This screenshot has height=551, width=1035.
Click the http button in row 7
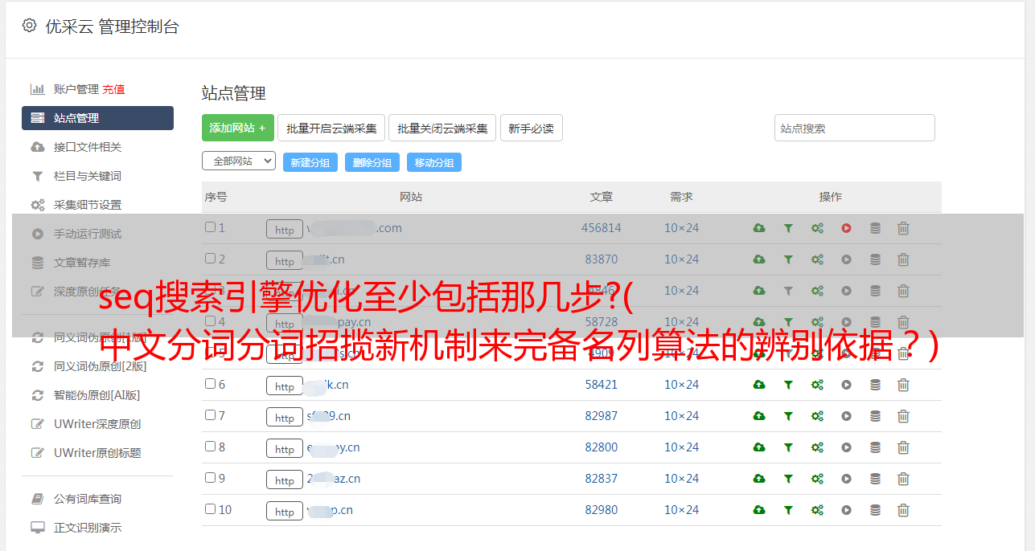click(x=285, y=417)
